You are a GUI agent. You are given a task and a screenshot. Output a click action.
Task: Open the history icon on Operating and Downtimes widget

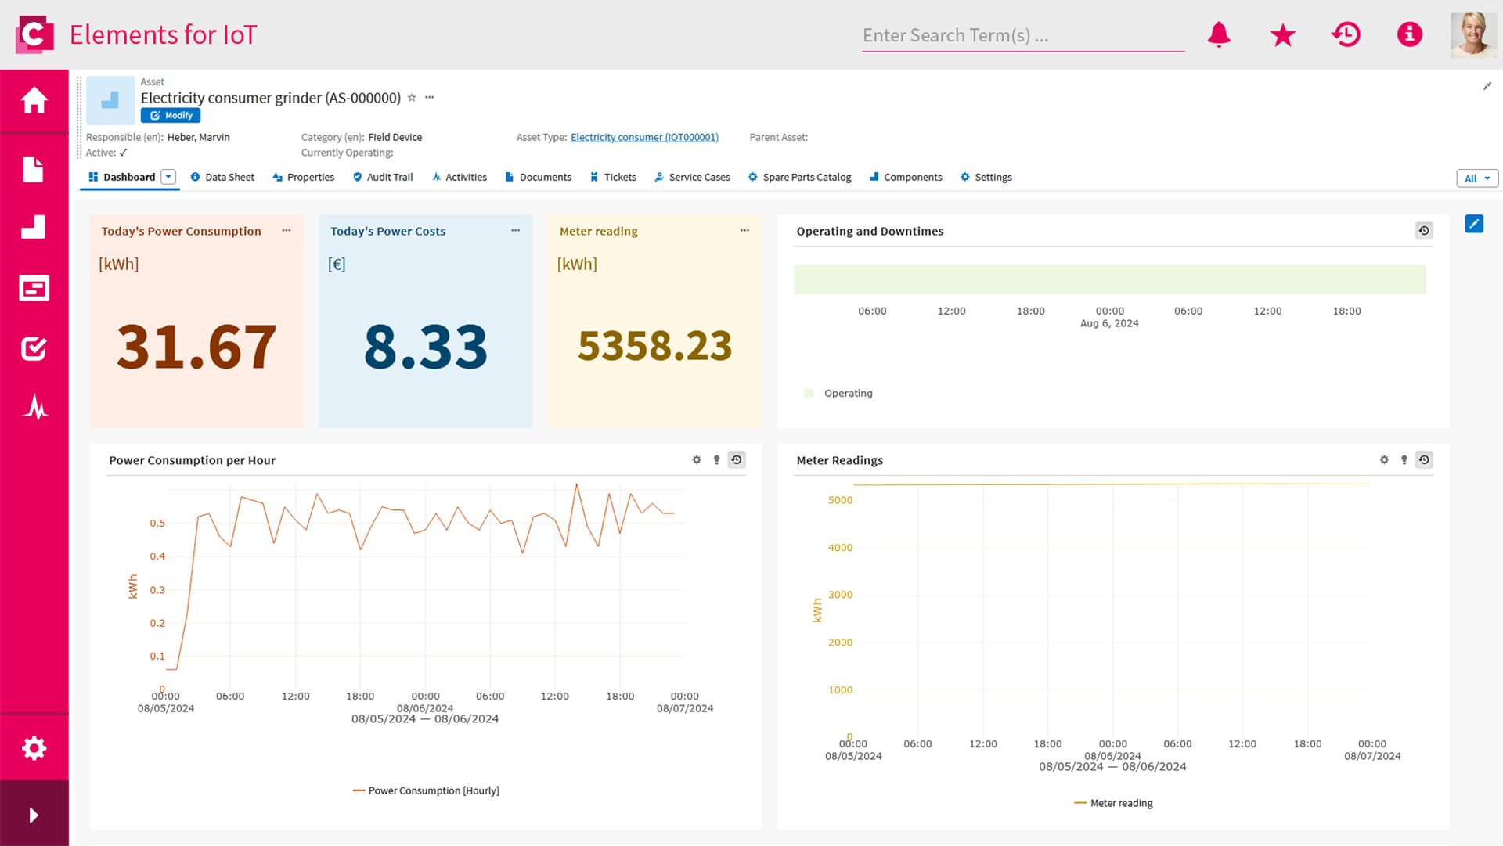(x=1423, y=231)
